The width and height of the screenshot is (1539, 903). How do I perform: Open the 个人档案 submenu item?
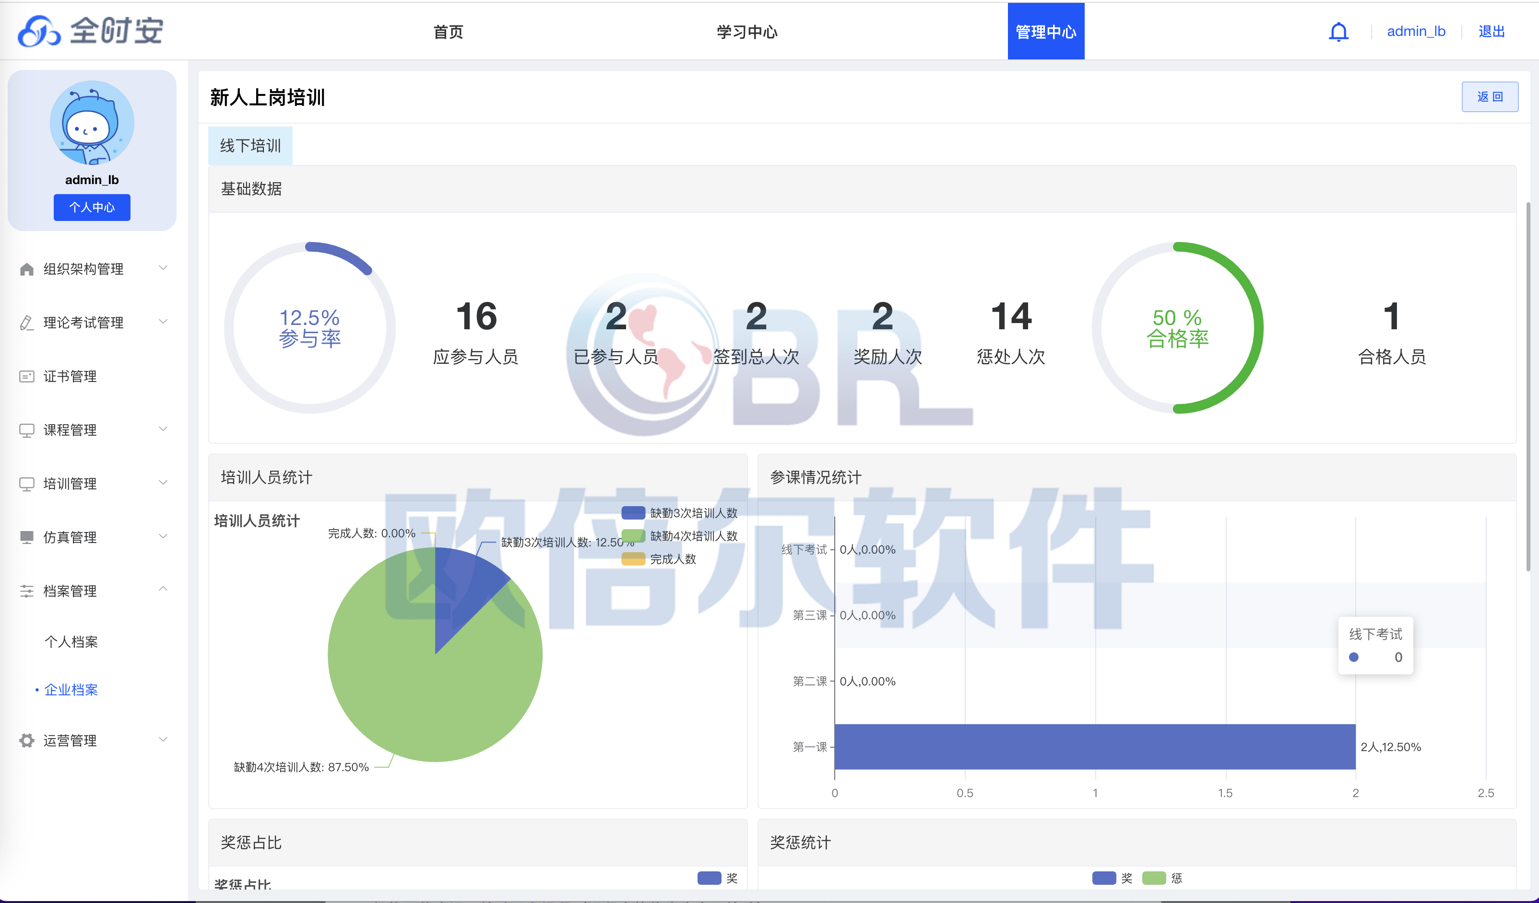(x=71, y=642)
